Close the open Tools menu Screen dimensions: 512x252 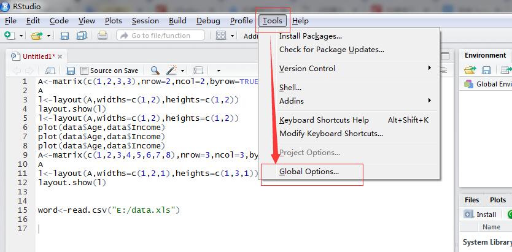[273, 21]
